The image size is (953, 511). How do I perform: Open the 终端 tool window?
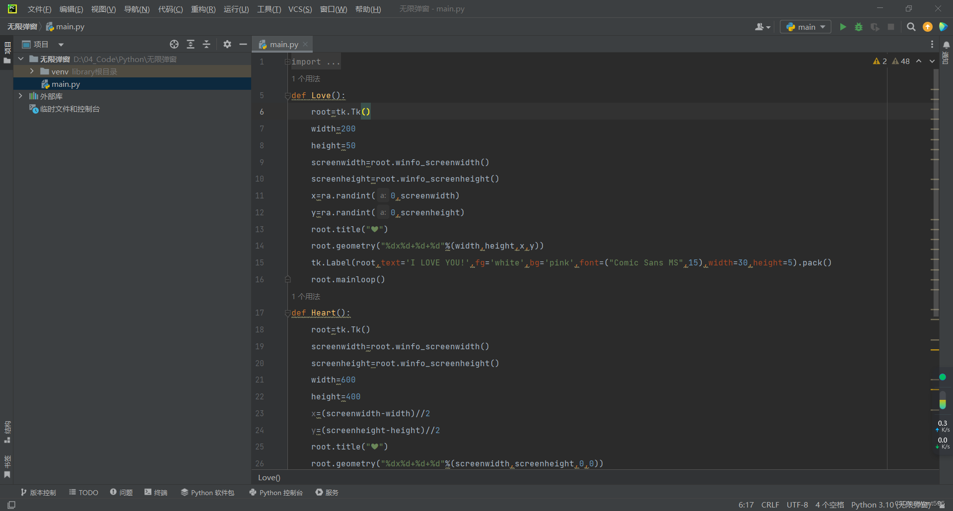(156, 492)
